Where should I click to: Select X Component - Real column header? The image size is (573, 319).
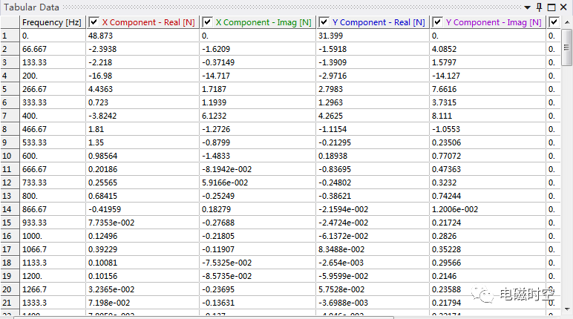tap(143, 22)
